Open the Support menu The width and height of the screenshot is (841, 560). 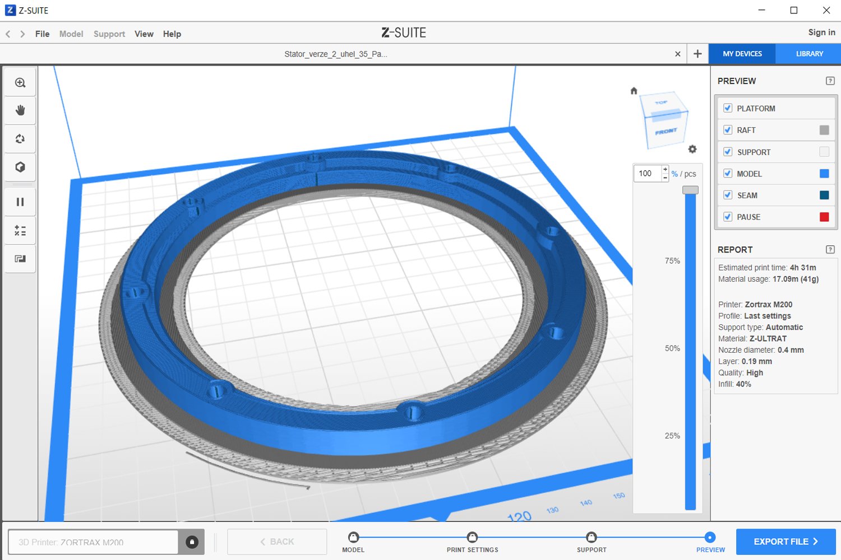coord(109,34)
